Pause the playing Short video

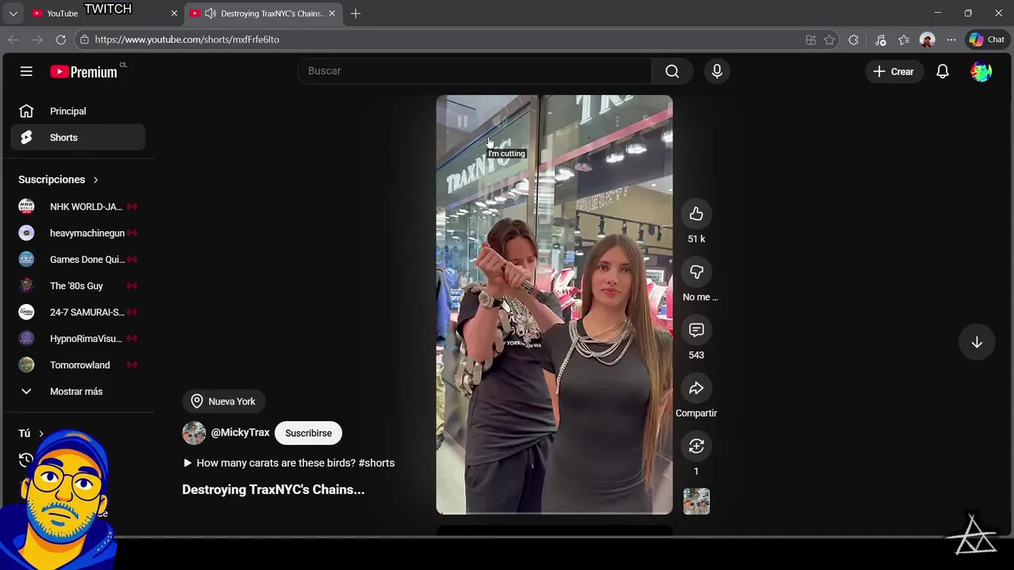[462, 121]
